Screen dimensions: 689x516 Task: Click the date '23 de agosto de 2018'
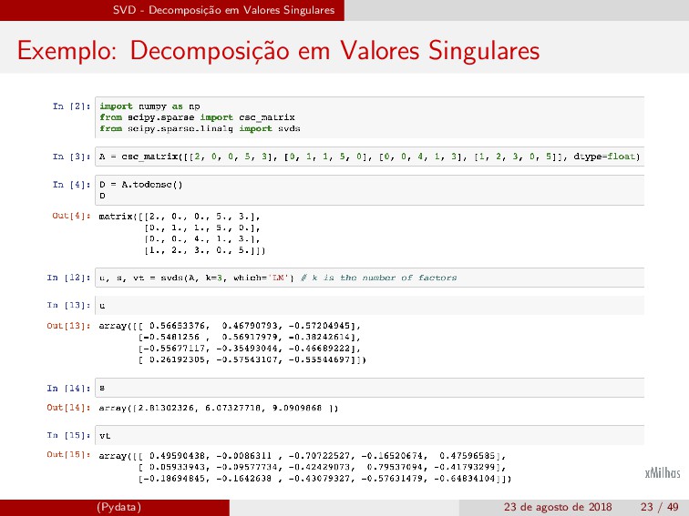(558, 507)
